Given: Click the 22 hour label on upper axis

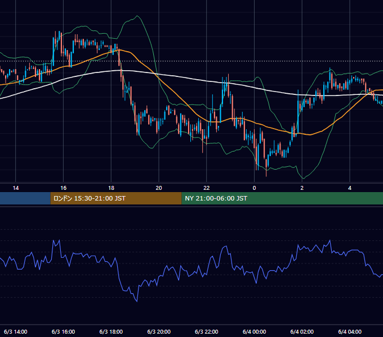Looking at the screenshot, I should (207, 188).
